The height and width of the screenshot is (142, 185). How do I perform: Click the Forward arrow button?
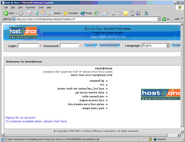click(21, 13)
